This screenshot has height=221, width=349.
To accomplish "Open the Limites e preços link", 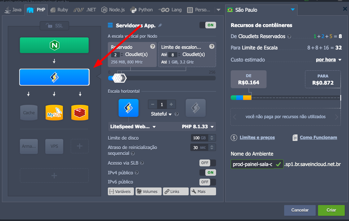I will tap(257, 138).
